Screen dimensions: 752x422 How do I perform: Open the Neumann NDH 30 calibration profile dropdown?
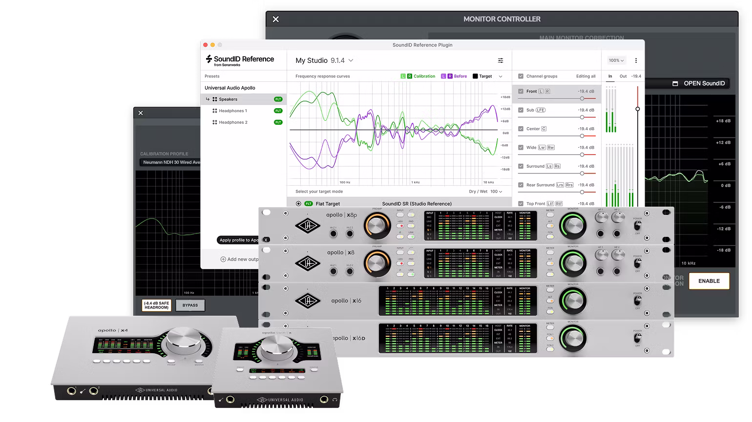(x=170, y=162)
